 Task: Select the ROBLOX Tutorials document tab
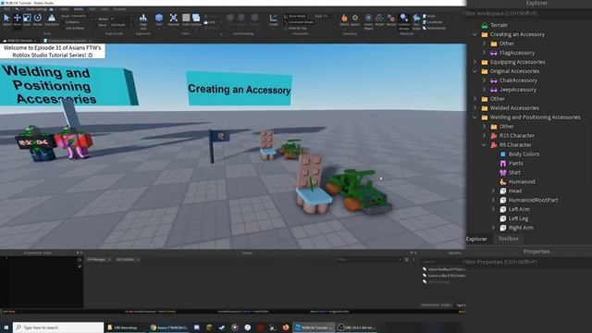[19, 41]
